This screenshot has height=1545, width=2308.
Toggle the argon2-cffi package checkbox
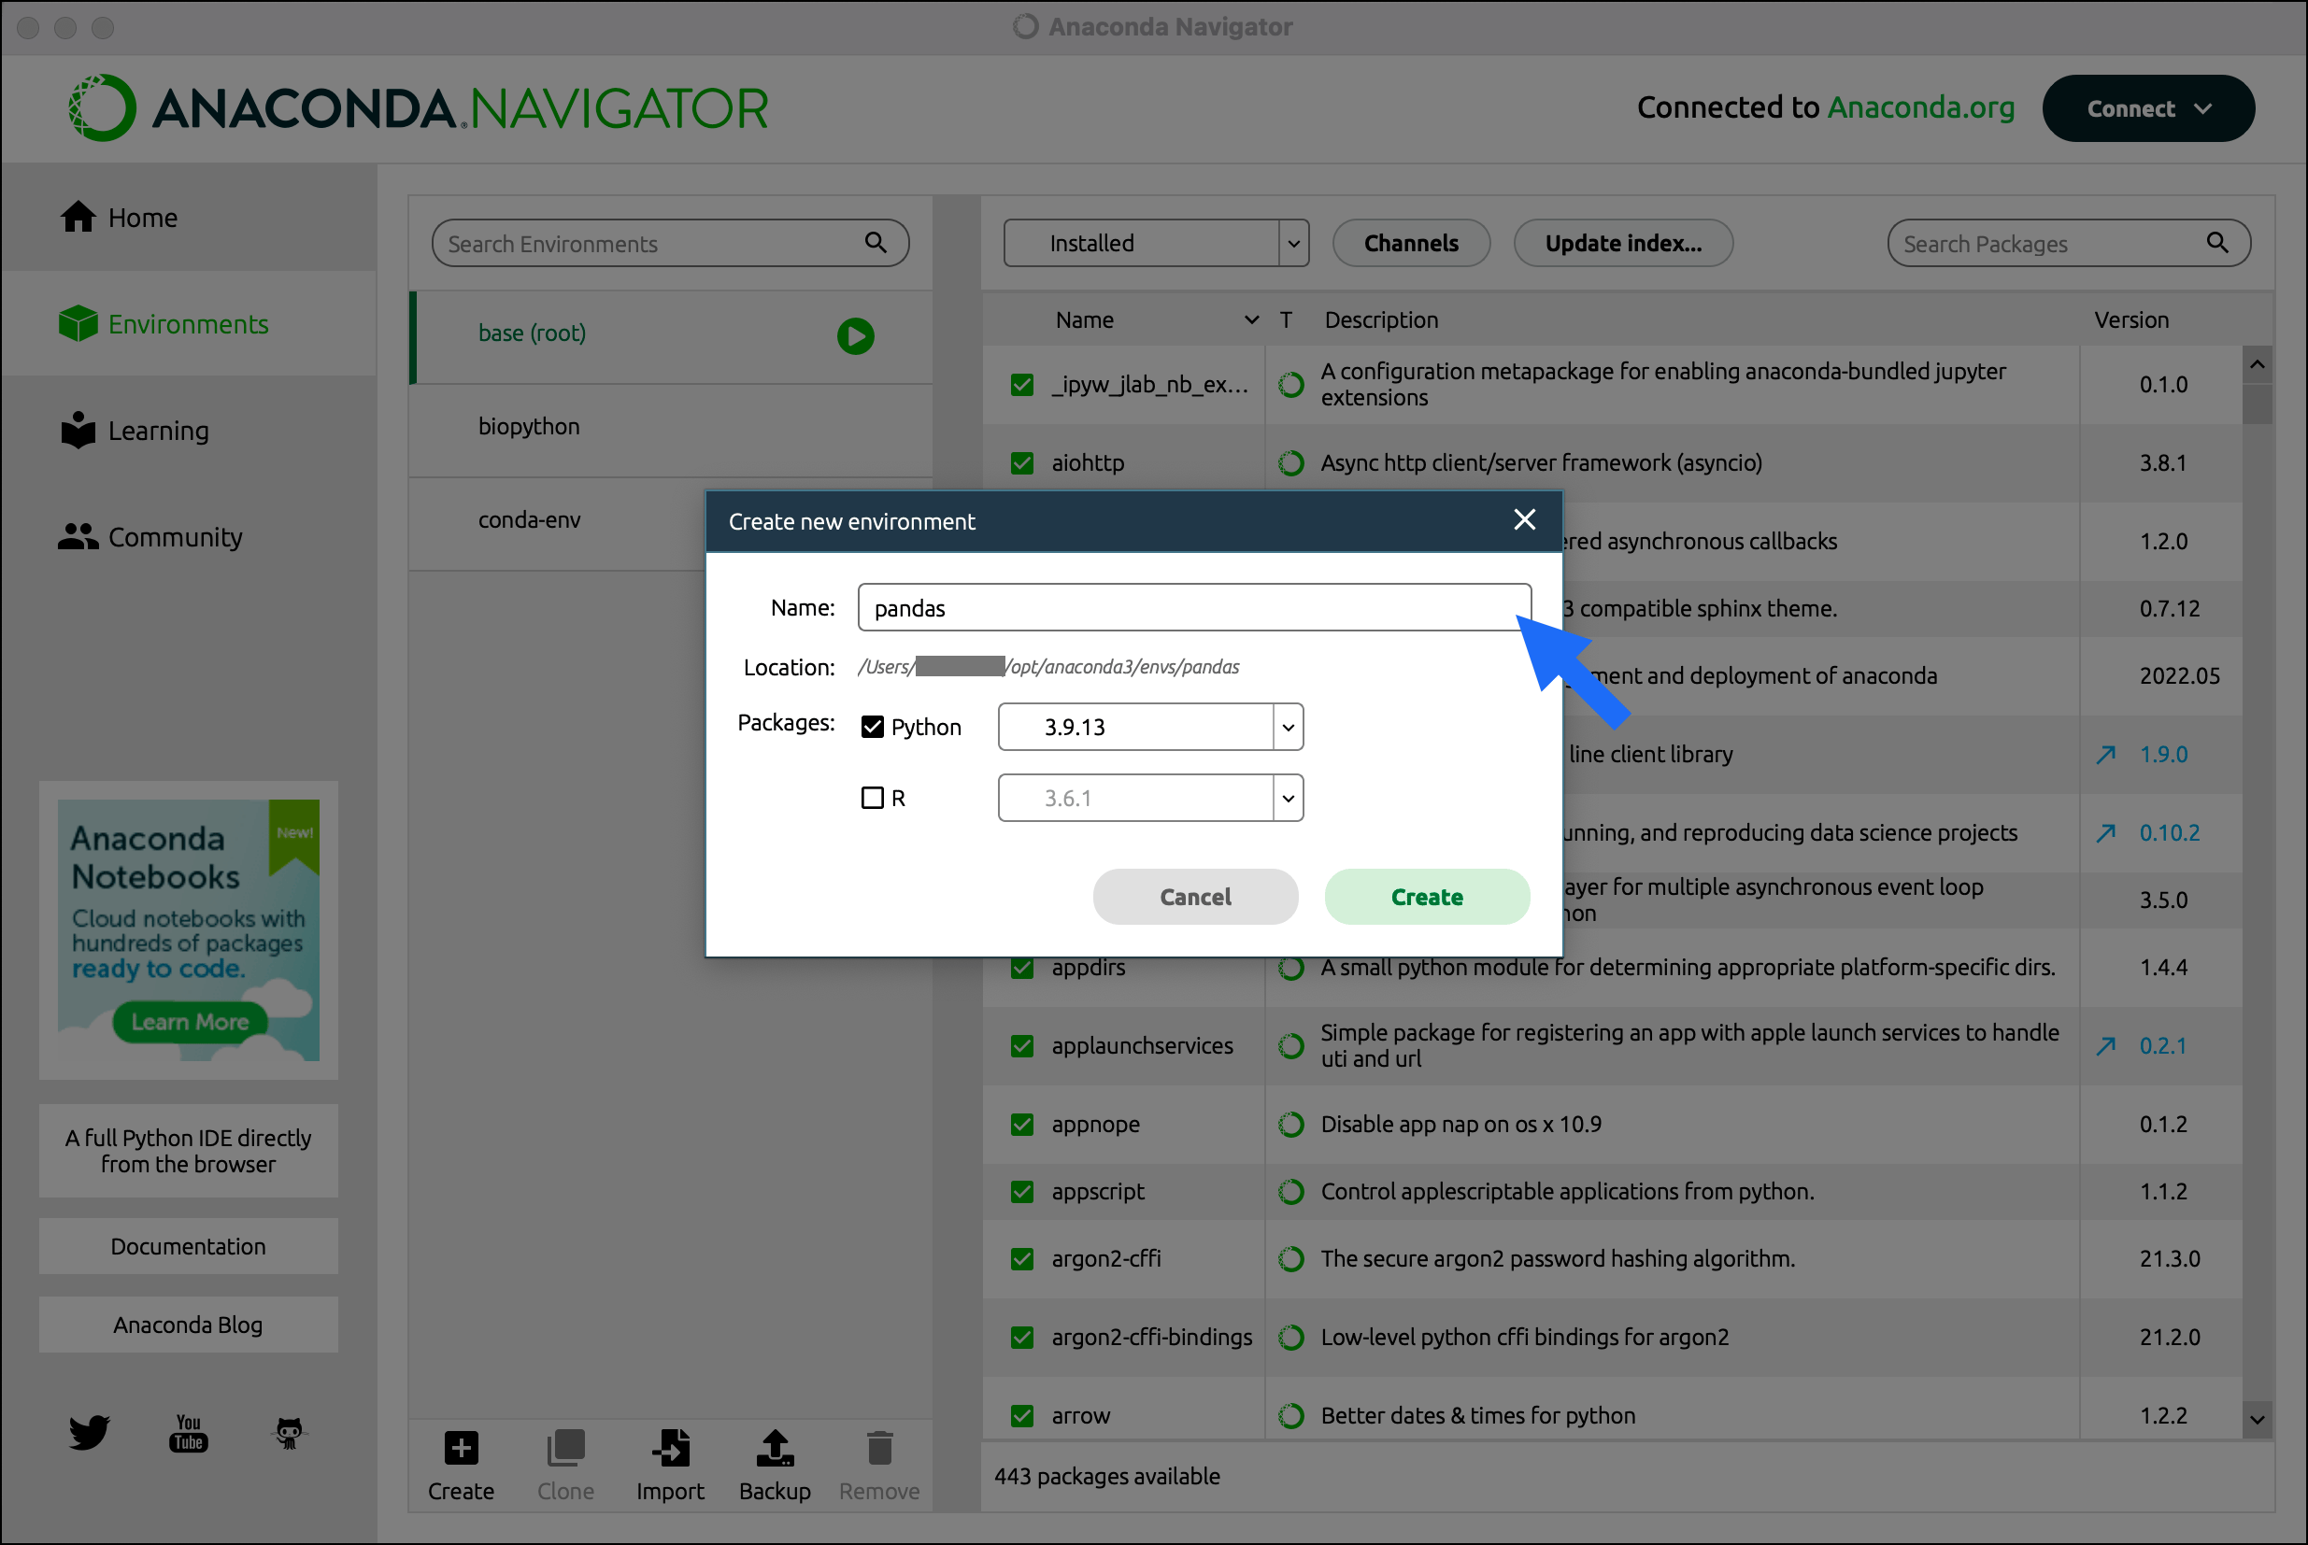click(x=1022, y=1259)
